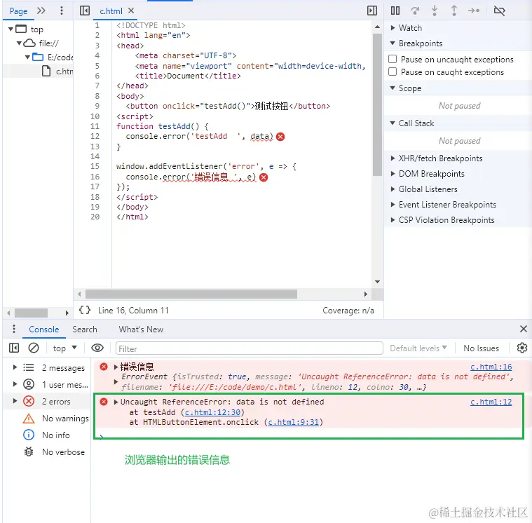The image size is (532, 523).
Task: Toggle the console sidebar icon
Action: tap(14, 348)
